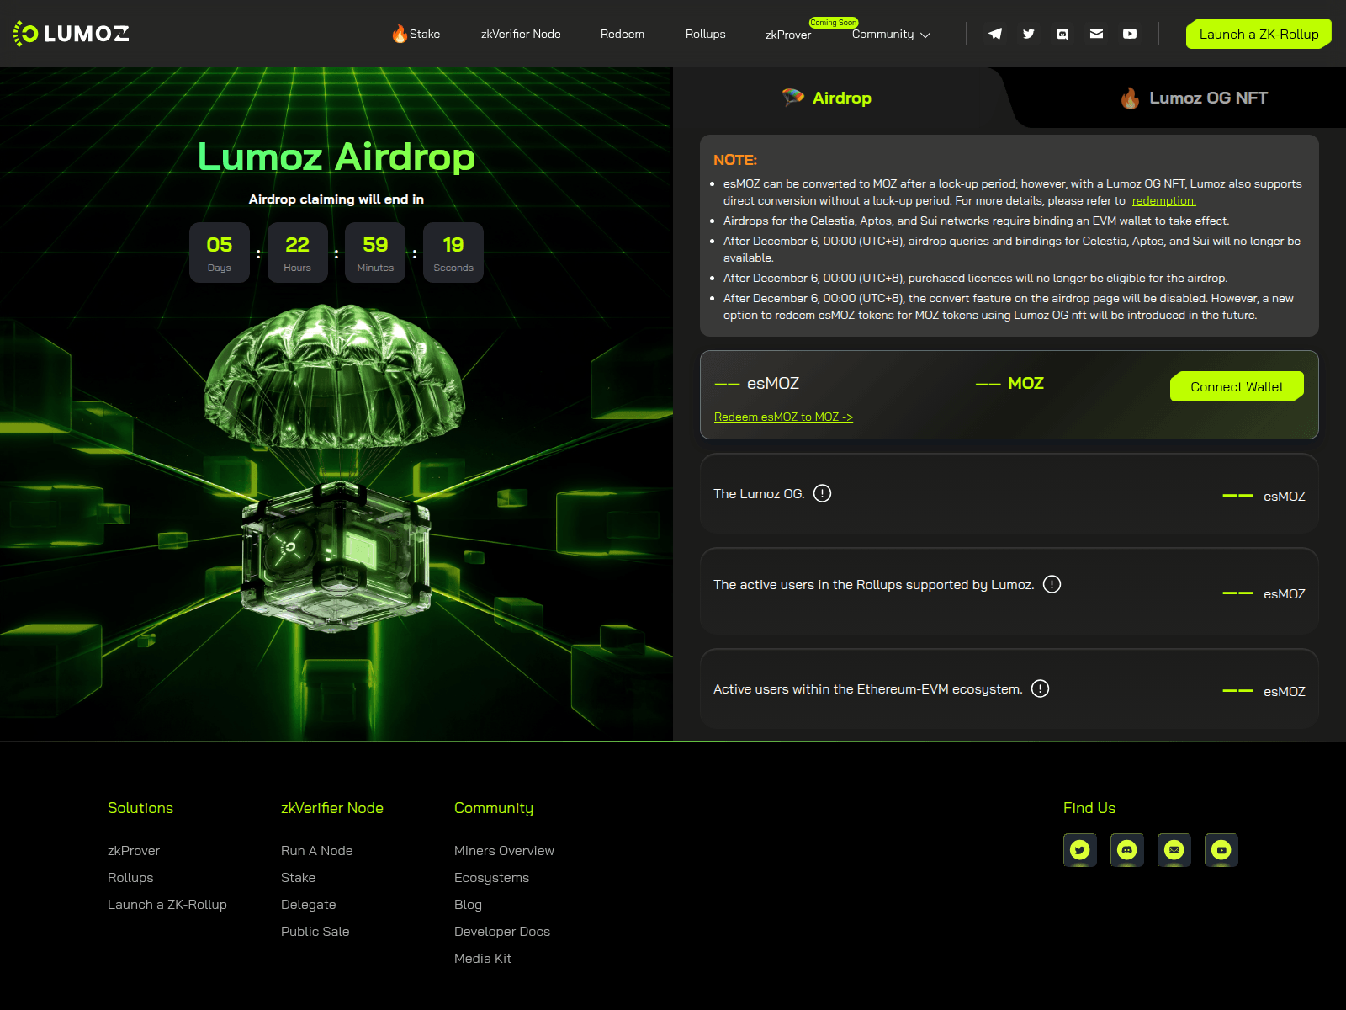The image size is (1346, 1010).
Task: Click the Lumoz Airdrop heading
Action: [336, 157]
